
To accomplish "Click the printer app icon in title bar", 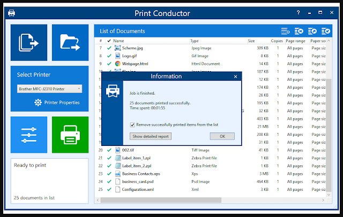I will [x=12, y=13].
